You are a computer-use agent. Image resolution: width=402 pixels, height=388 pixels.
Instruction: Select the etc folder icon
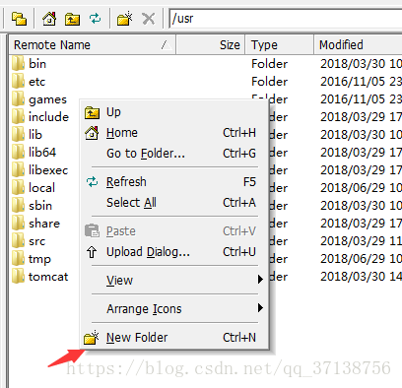click(x=18, y=81)
